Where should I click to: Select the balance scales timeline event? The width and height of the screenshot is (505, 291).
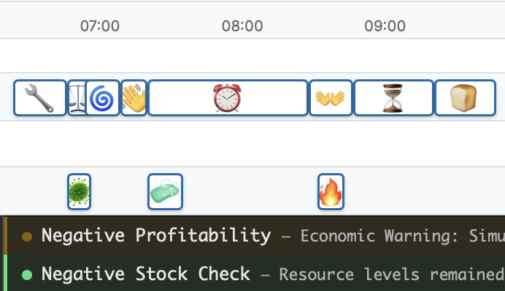(x=76, y=98)
